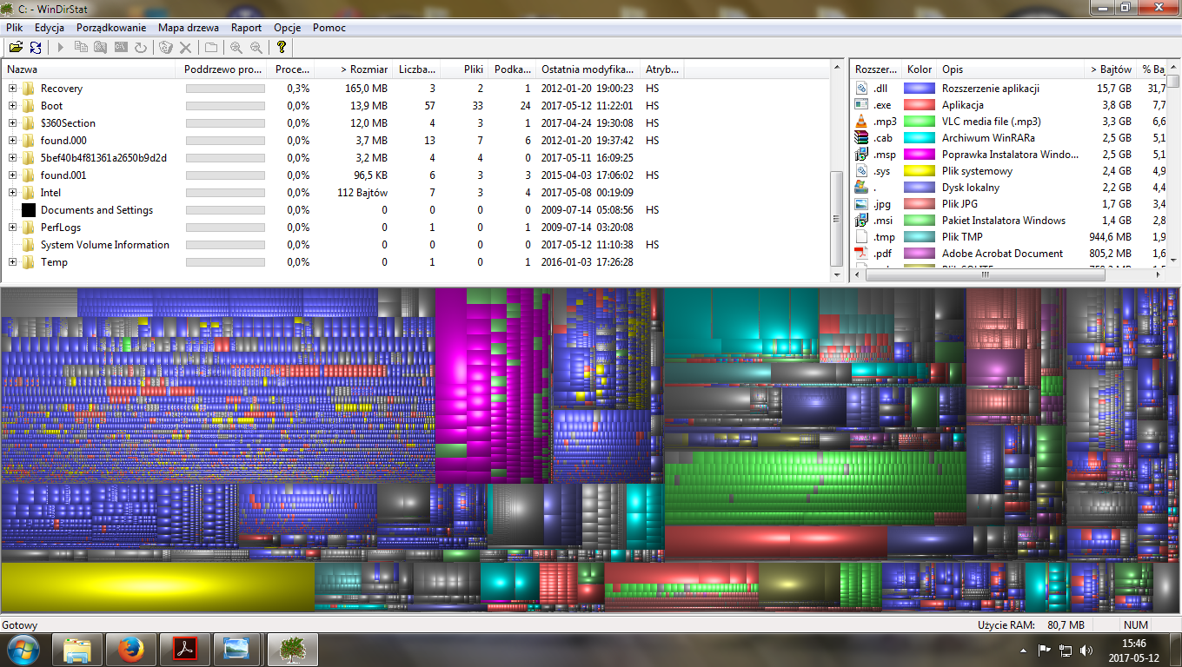Open the Edycja menu
The width and height of the screenshot is (1182, 667).
tap(50, 28)
